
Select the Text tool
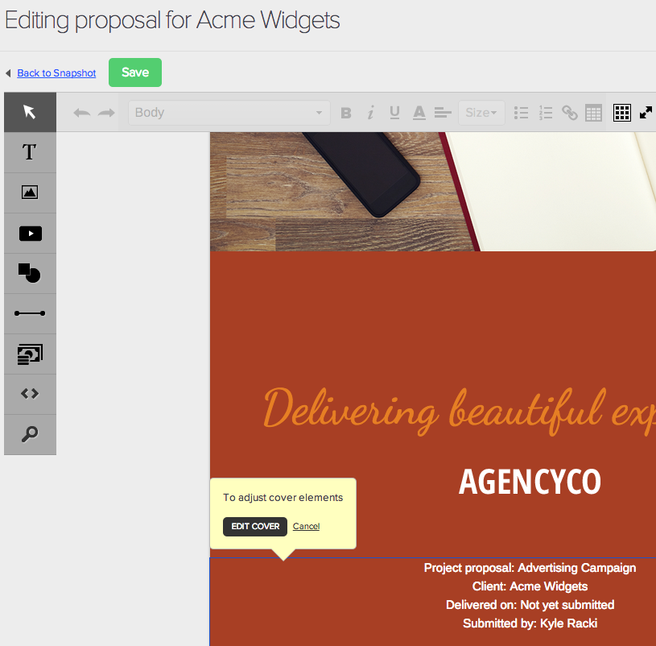coord(30,152)
